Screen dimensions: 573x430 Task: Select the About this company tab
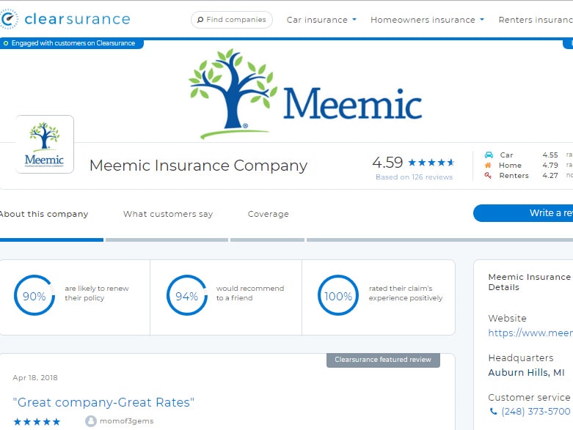click(44, 214)
